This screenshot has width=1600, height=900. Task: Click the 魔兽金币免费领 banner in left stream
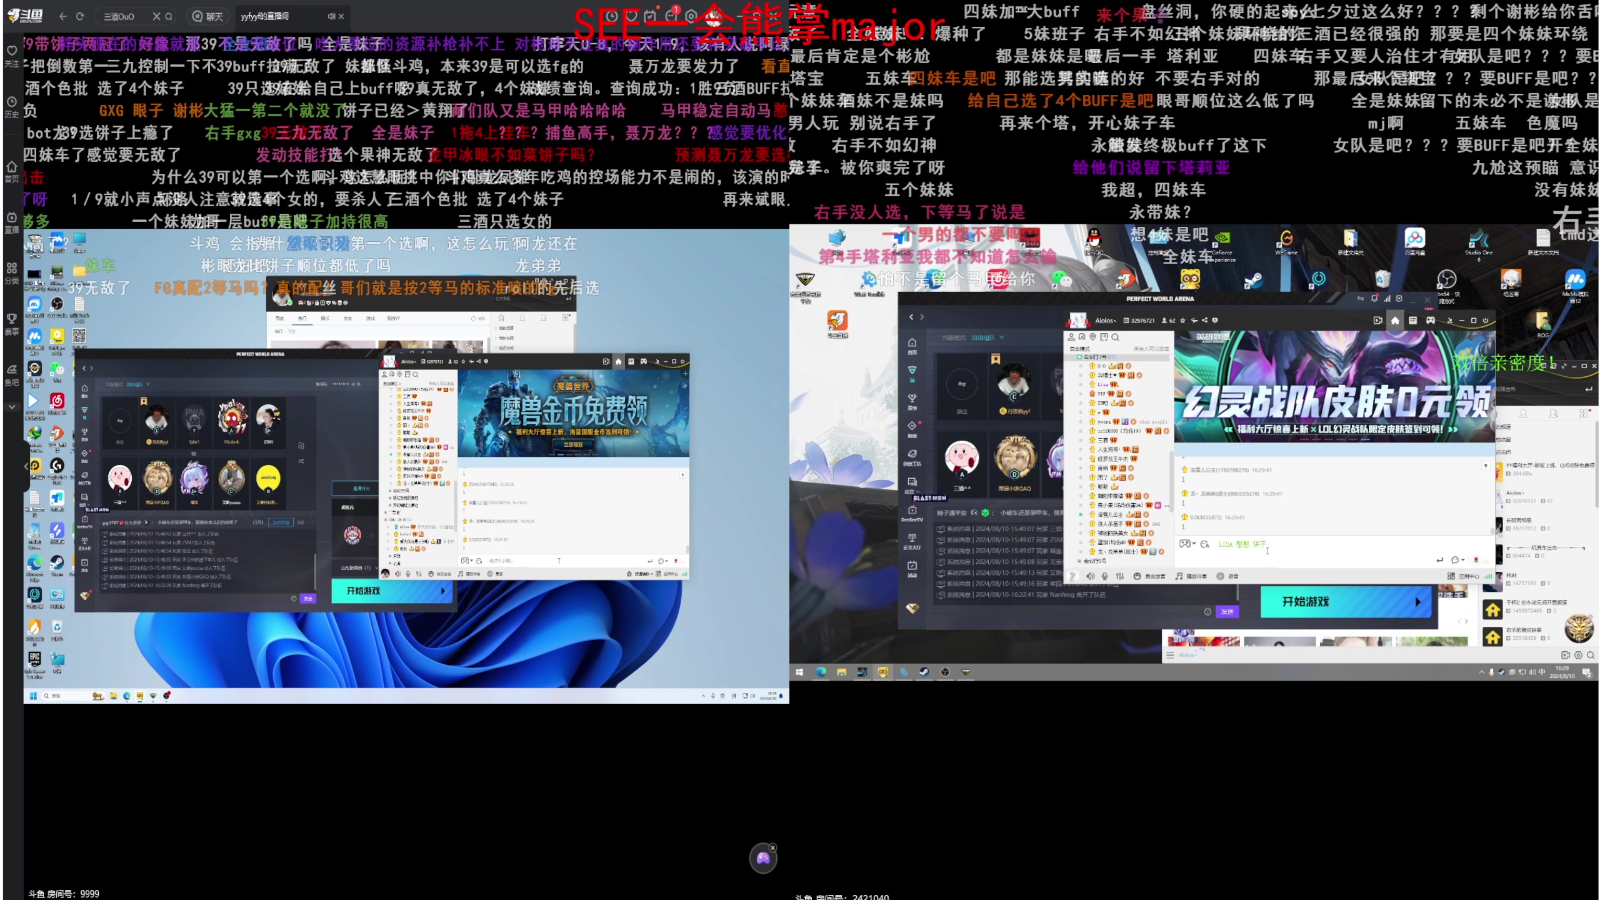573,412
